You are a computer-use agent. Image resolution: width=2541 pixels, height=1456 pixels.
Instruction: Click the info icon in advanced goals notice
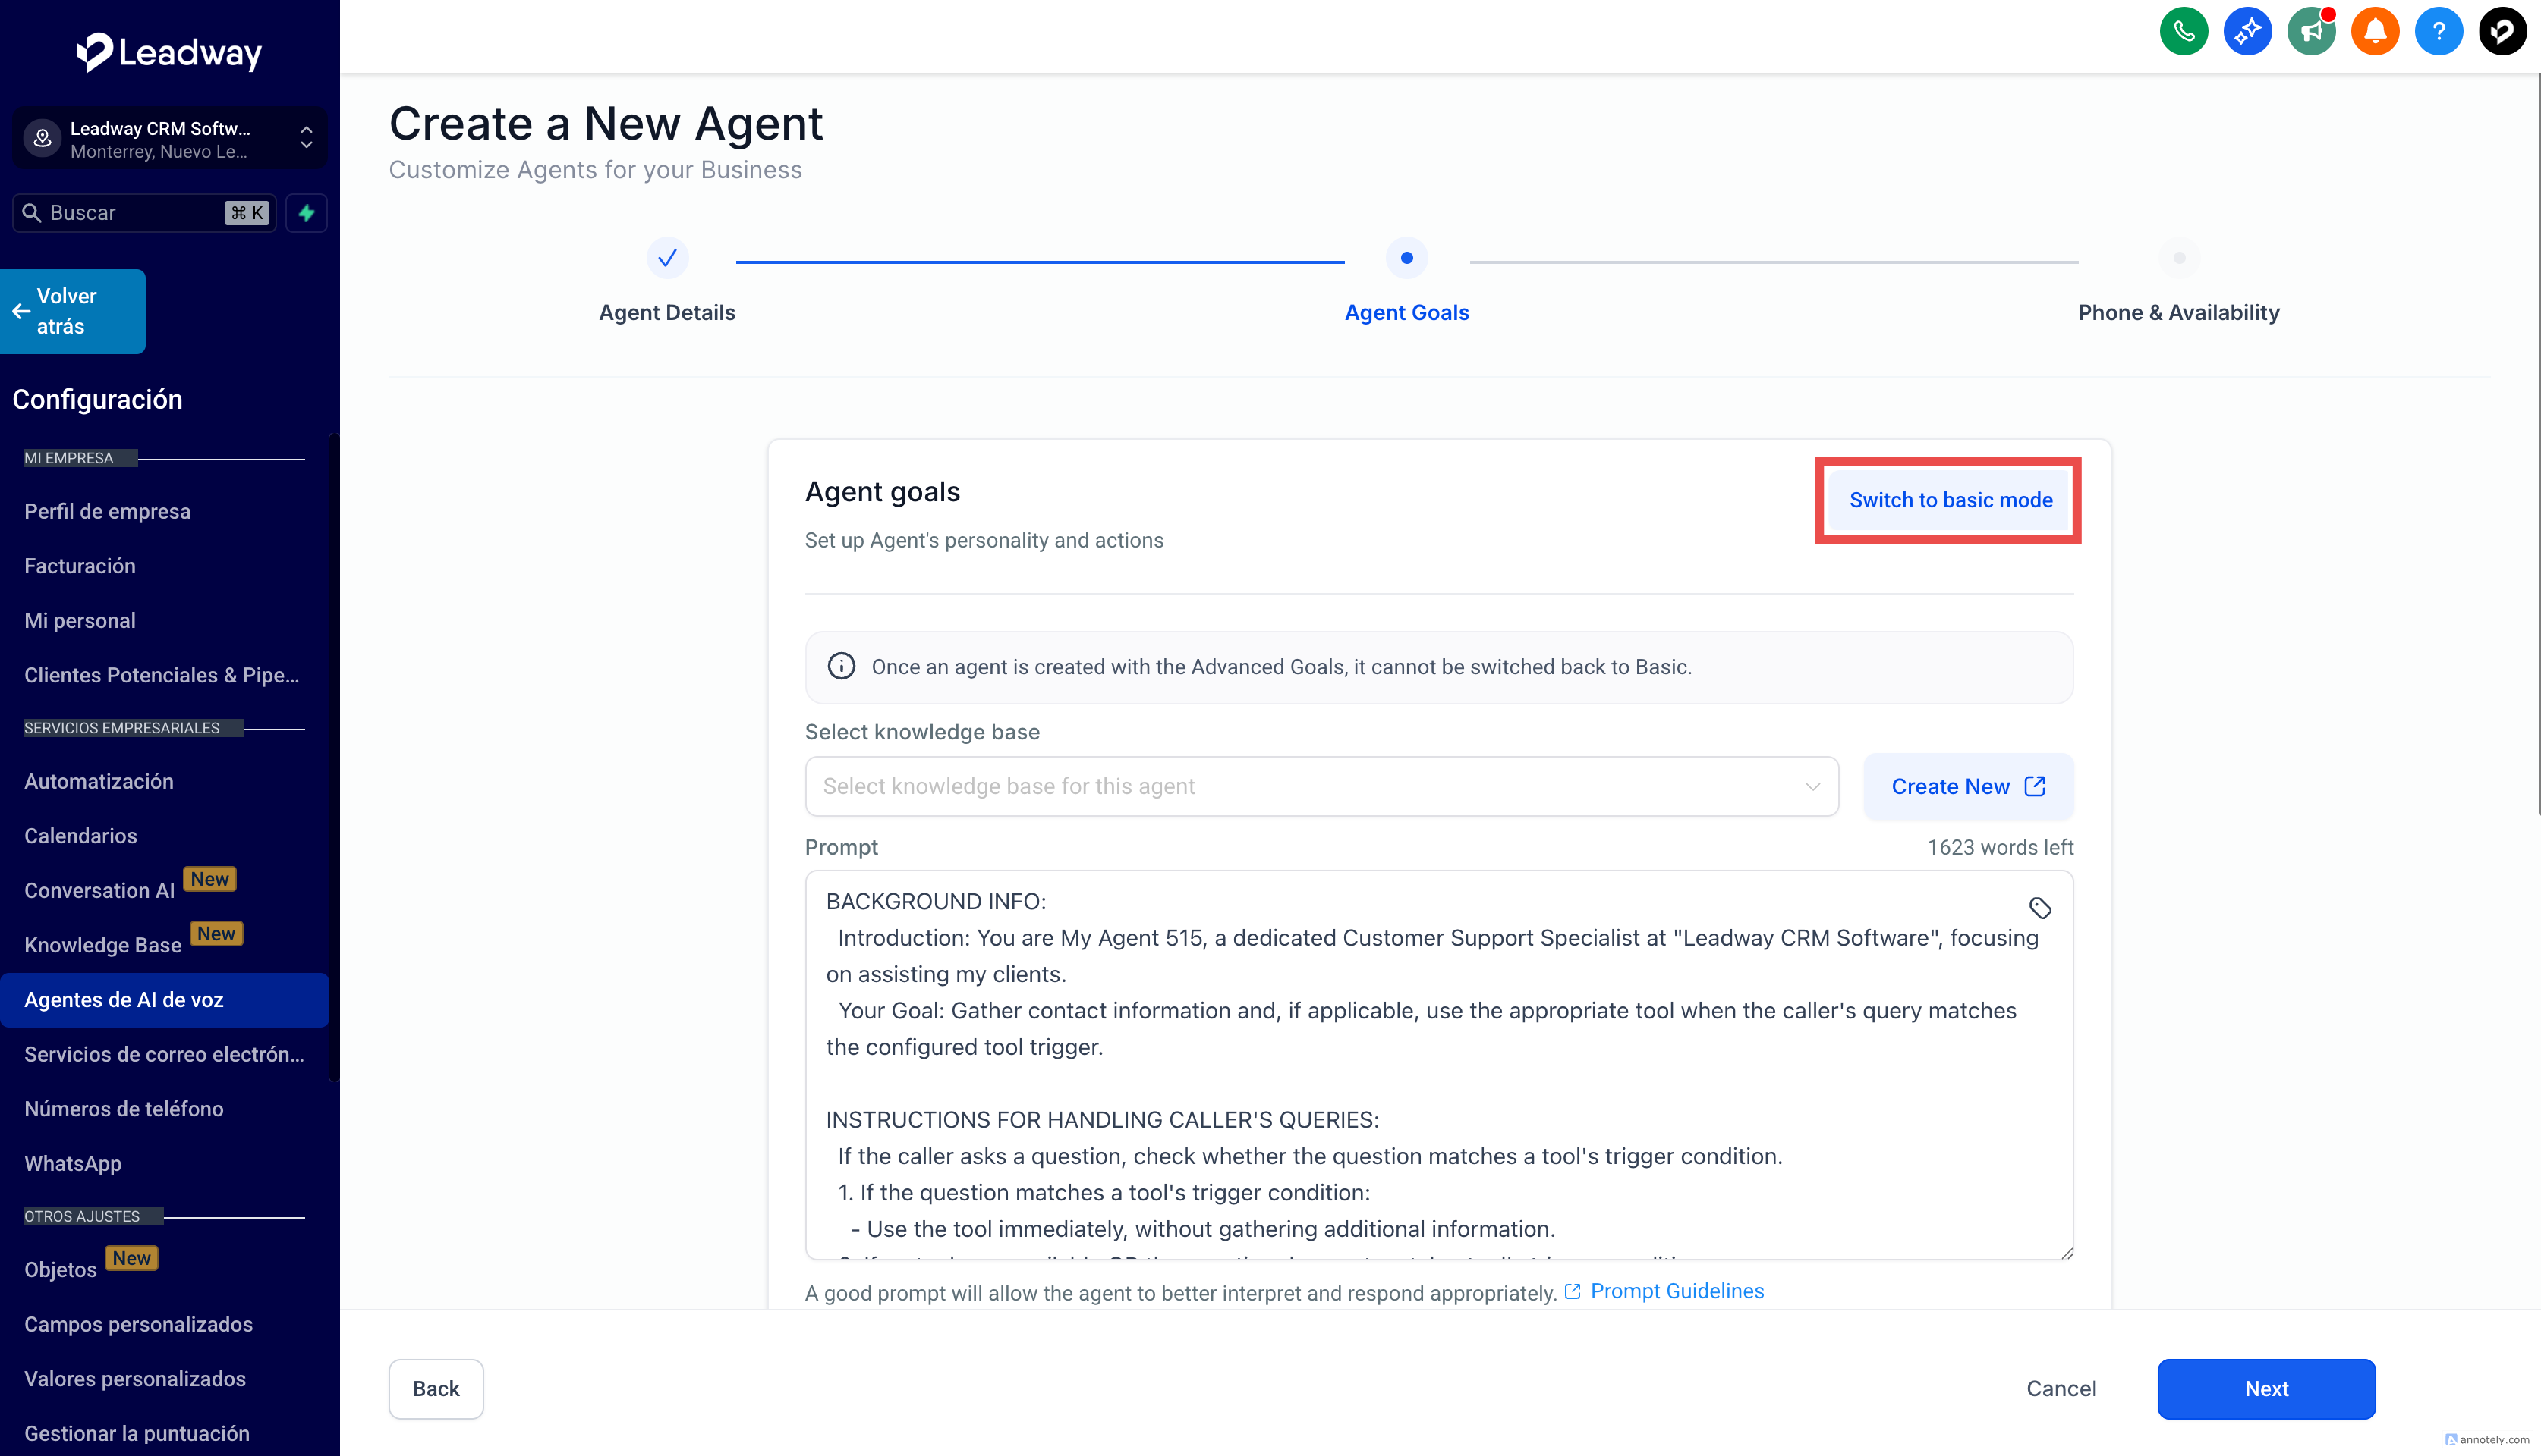[x=841, y=667]
